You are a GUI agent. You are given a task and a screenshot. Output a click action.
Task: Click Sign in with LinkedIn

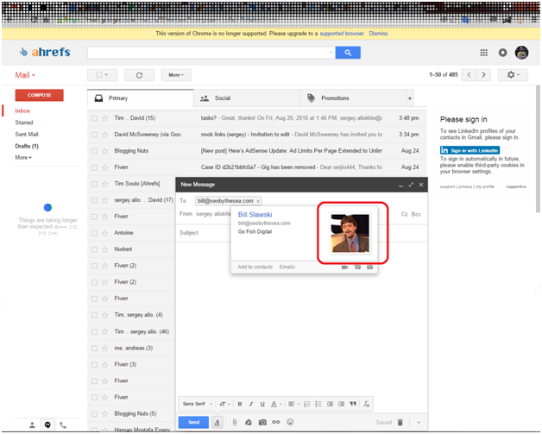coord(470,150)
